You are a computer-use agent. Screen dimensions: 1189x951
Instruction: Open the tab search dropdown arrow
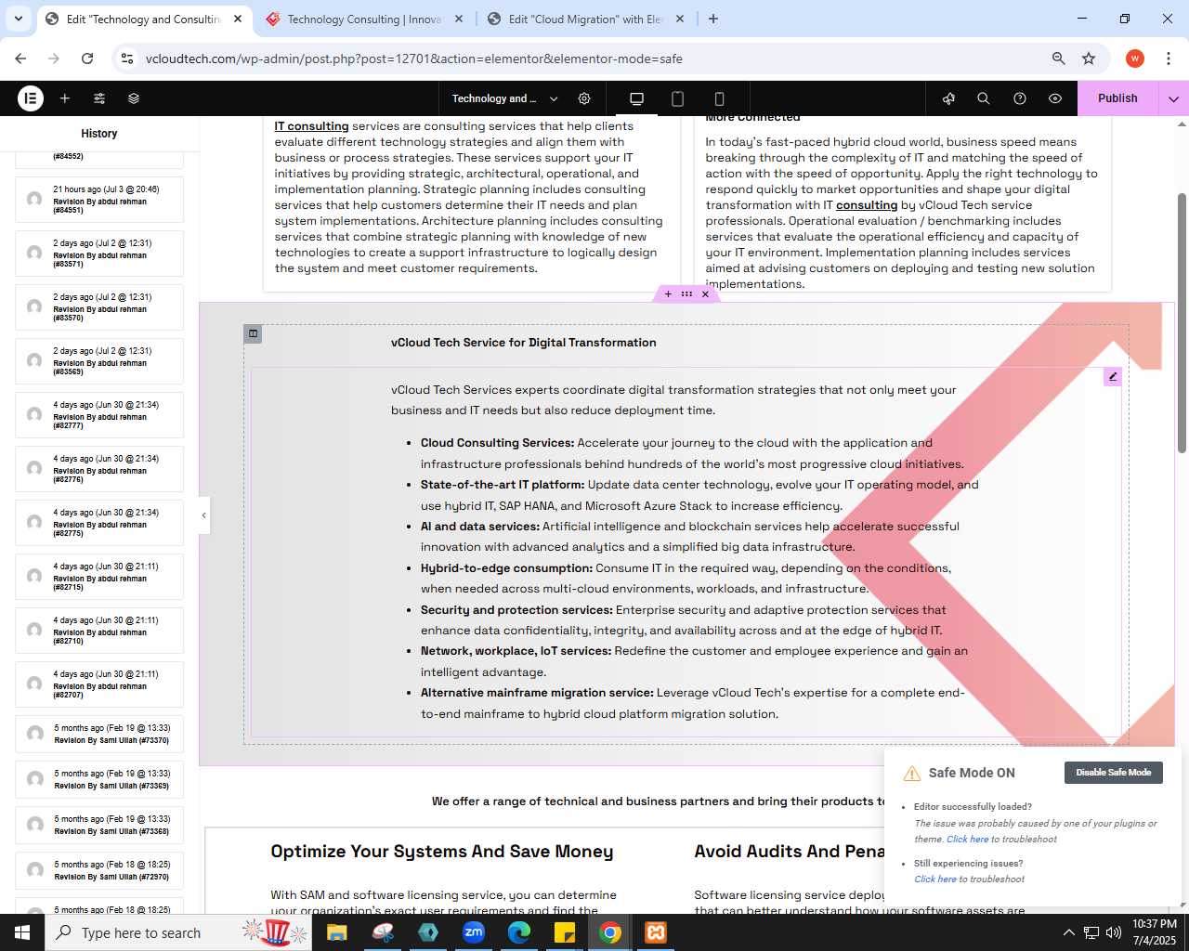pyautogui.click(x=19, y=19)
